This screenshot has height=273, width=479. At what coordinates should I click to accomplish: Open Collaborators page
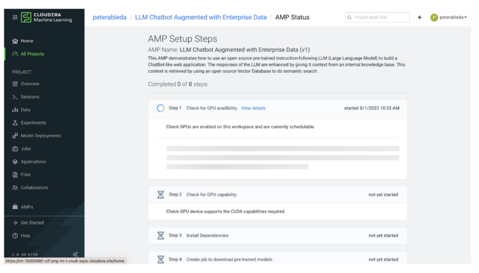(34, 187)
